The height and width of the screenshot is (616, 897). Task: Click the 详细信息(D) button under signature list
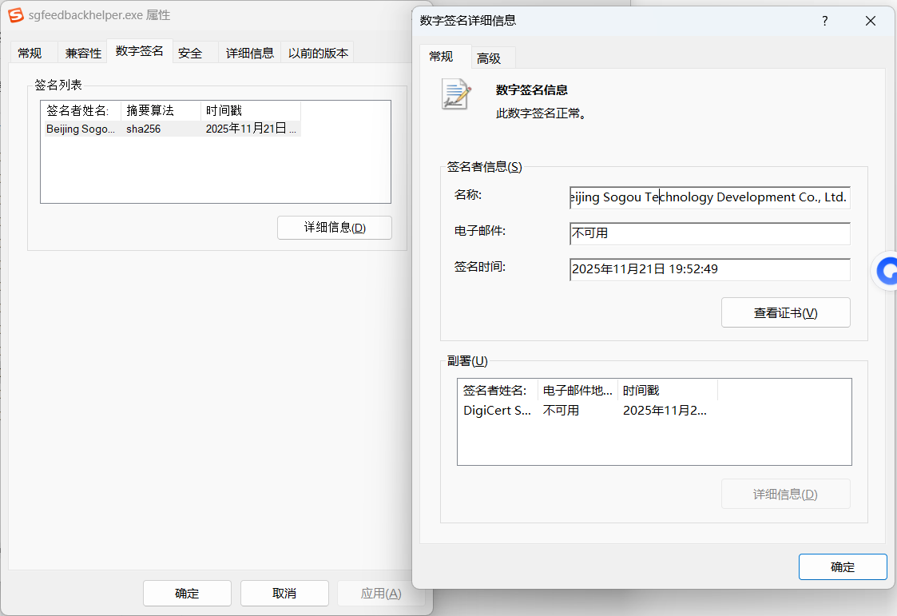tap(335, 228)
